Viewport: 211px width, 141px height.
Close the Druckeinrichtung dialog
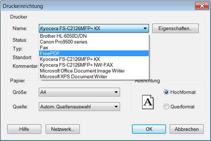202,6
